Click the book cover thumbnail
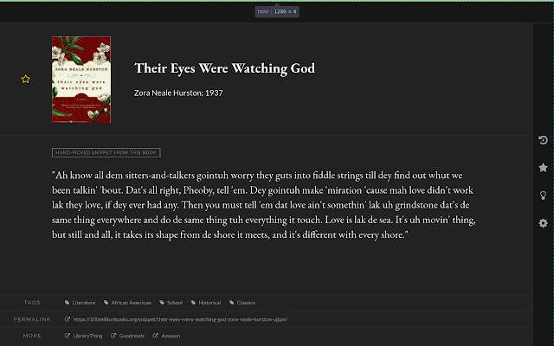554x346 pixels. [81, 79]
